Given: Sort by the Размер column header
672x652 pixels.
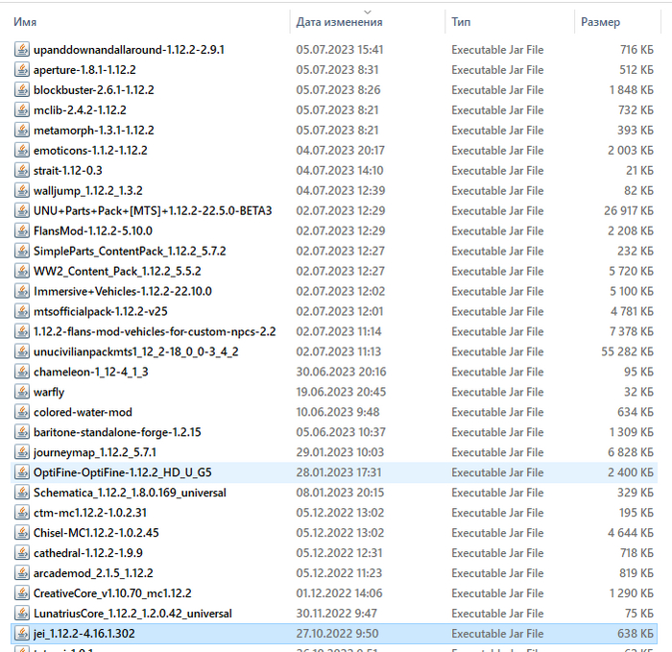Looking at the screenshot, I should point(600,22).
